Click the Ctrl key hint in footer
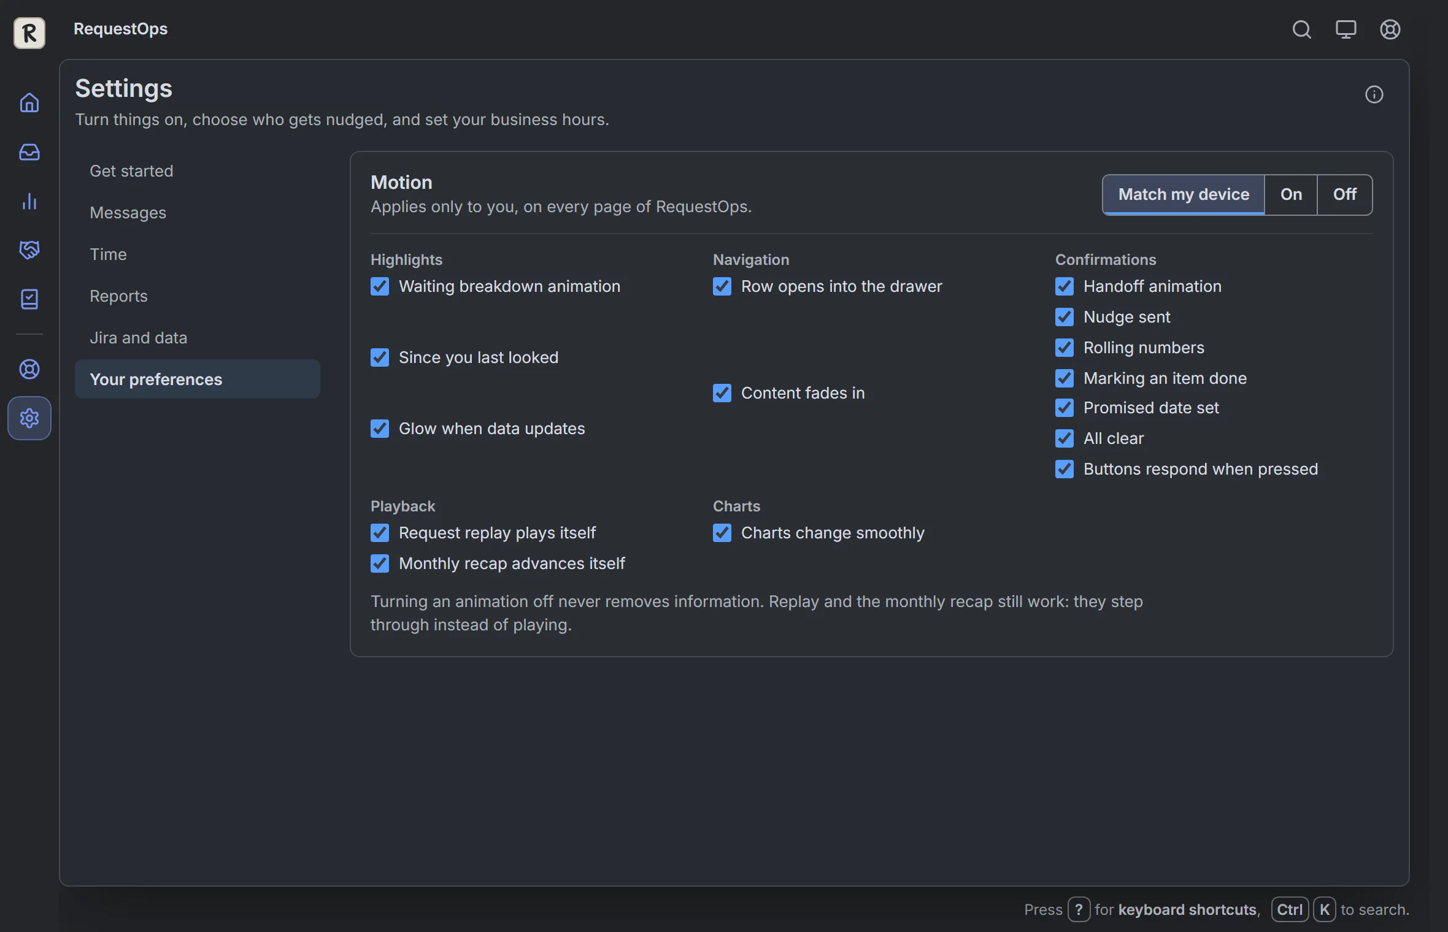Screen dimensions: 1448x932 (1290, 909)
